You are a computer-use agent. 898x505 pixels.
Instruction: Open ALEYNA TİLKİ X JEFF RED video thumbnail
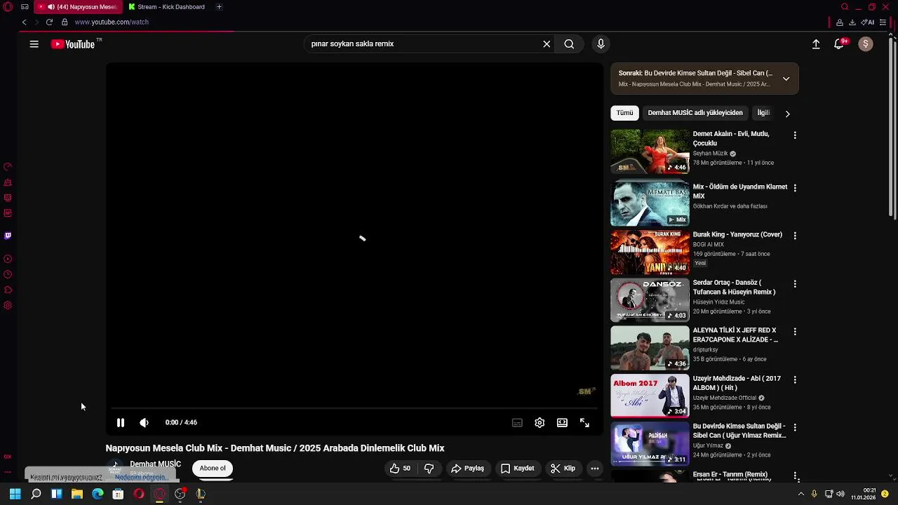(x=650, y=348)
